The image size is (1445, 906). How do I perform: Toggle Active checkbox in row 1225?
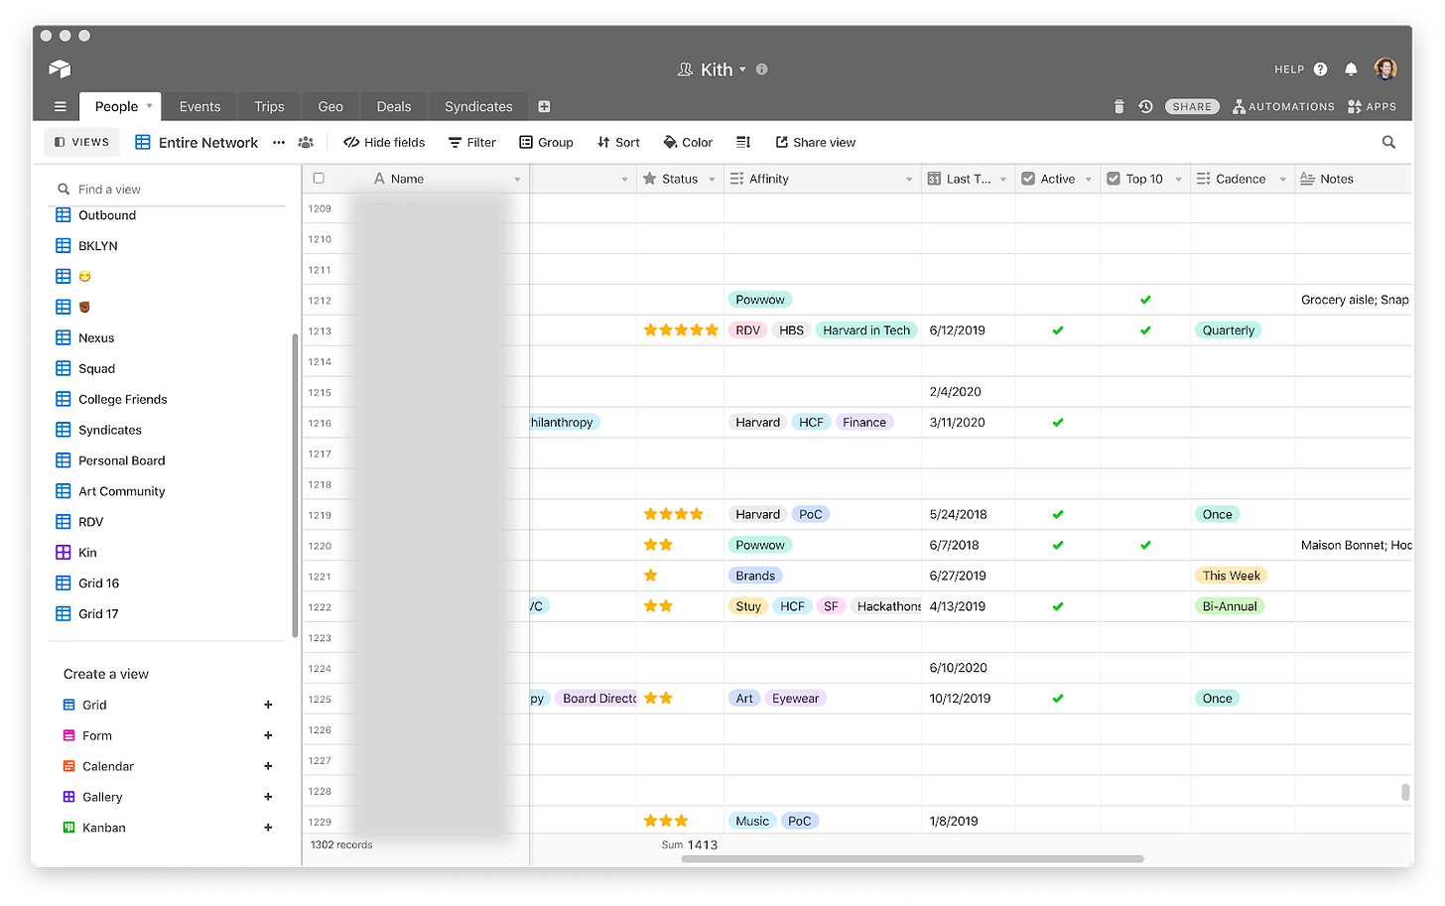pos(1058,700)
